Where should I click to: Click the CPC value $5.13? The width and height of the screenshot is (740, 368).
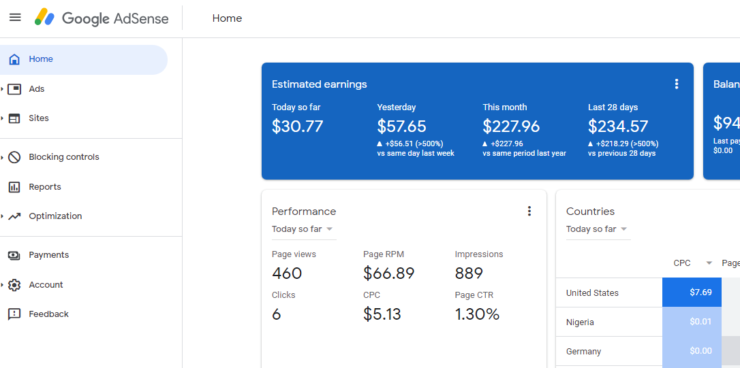[382, 314]
